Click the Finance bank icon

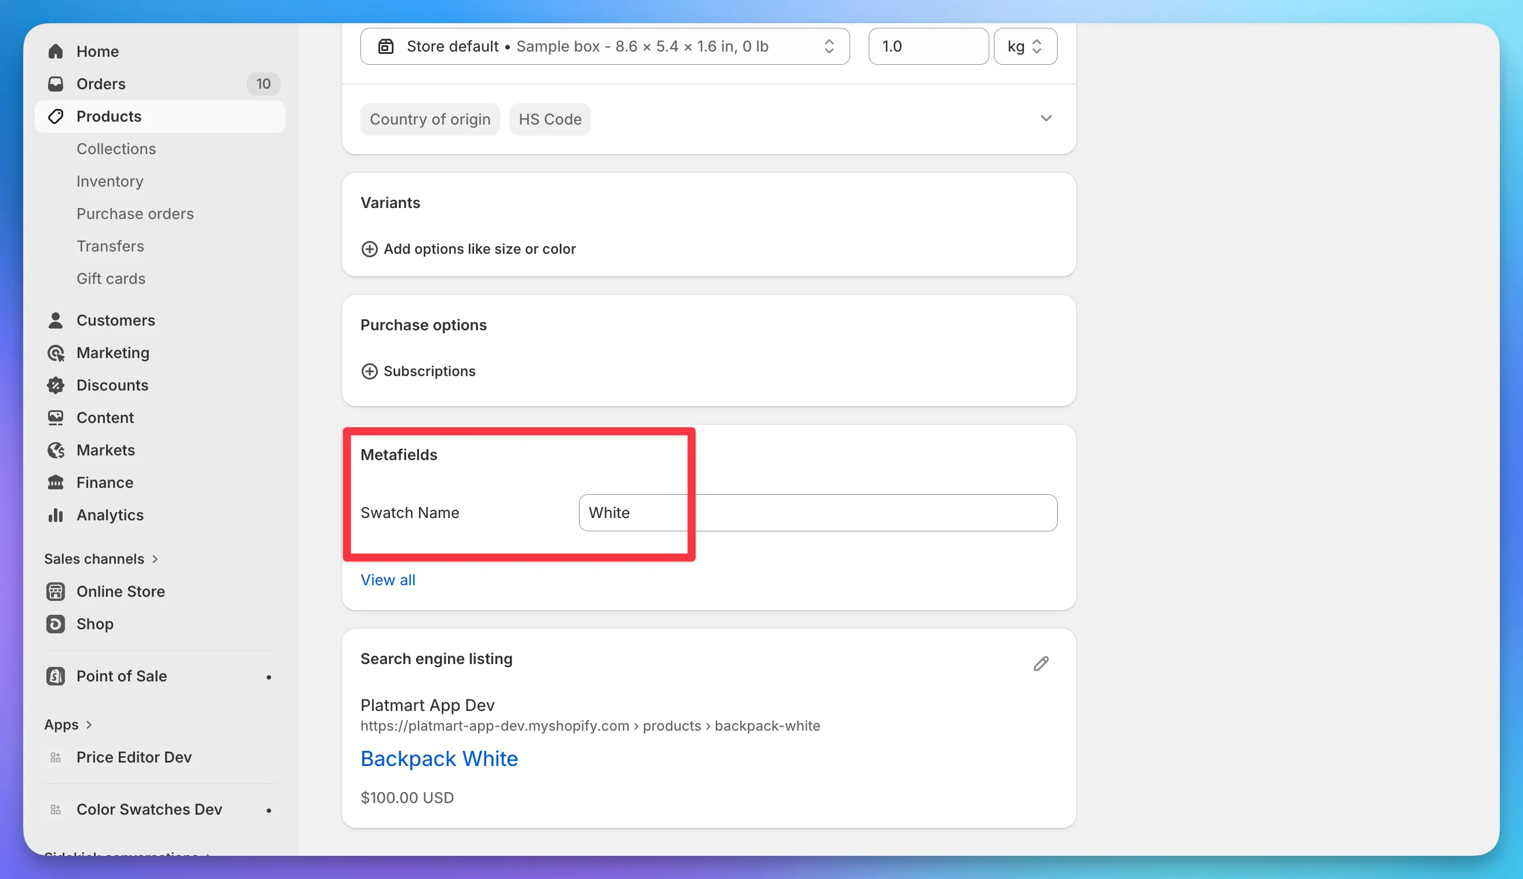56,483
